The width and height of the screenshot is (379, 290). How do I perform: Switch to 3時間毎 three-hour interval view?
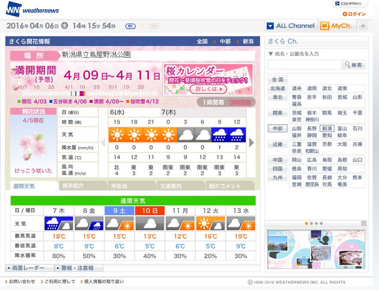click(x=241, y=102)
